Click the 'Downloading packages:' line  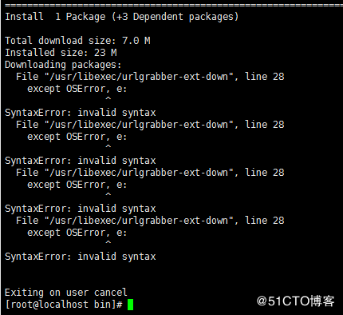click(63, 65)
